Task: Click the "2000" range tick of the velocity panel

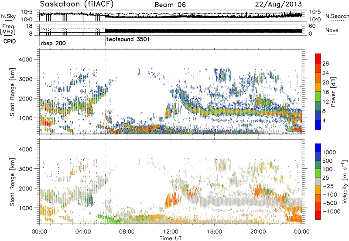Action: pyautogui.click(x=25, y=188)
